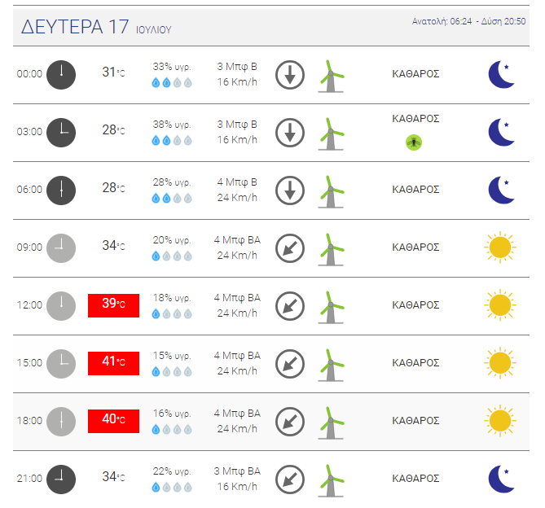Select the red 39°C temperature box
The height and width of the screenshot is (508, 545).
[x=114, y=305]
